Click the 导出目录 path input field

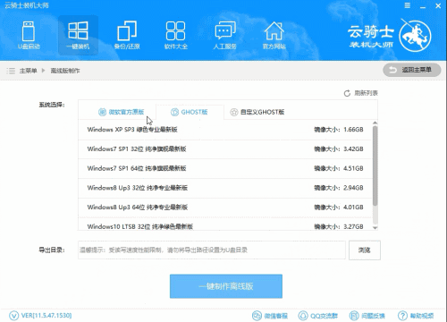[212, 250]
